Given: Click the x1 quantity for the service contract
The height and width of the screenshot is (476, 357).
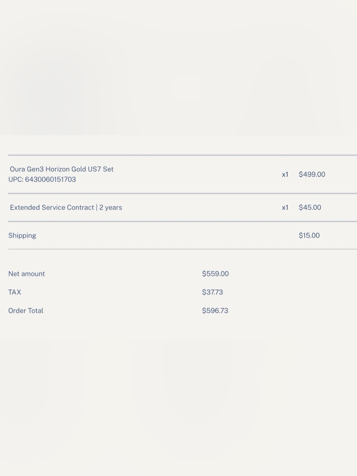Looking at the screenshot, I should click(285, 207).
